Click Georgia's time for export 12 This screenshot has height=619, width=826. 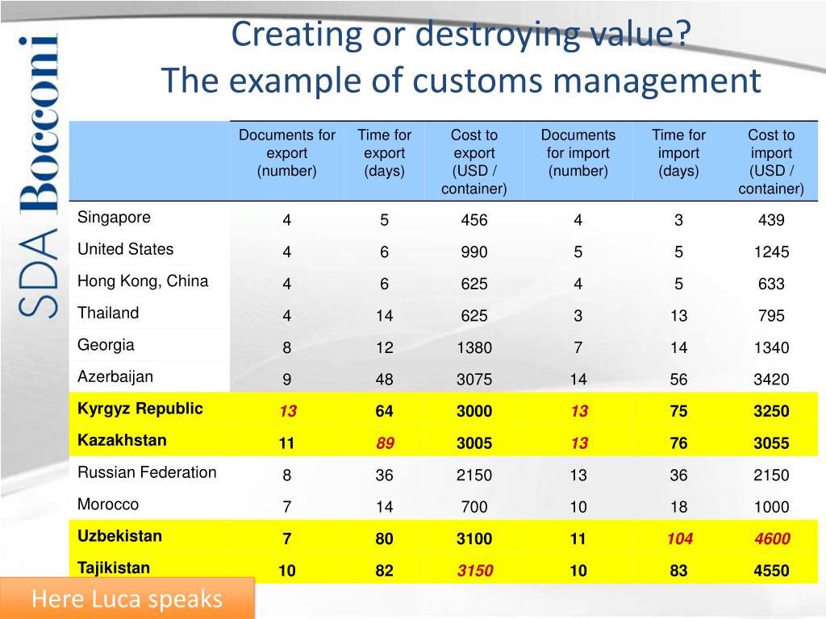coord(384,348)
